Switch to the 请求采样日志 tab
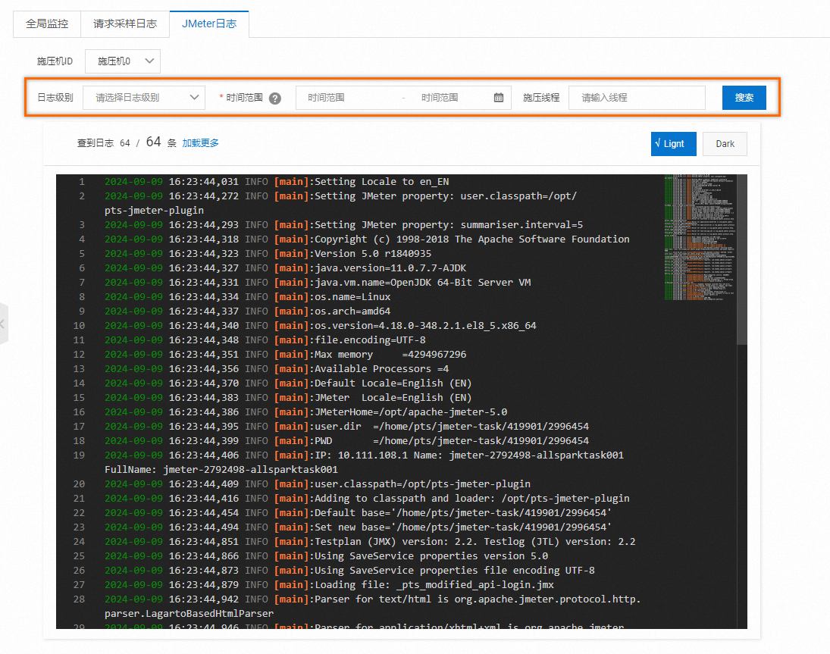The height and width of the screenshot is (654, 830). pyautogui.click(x=125, y=23)
